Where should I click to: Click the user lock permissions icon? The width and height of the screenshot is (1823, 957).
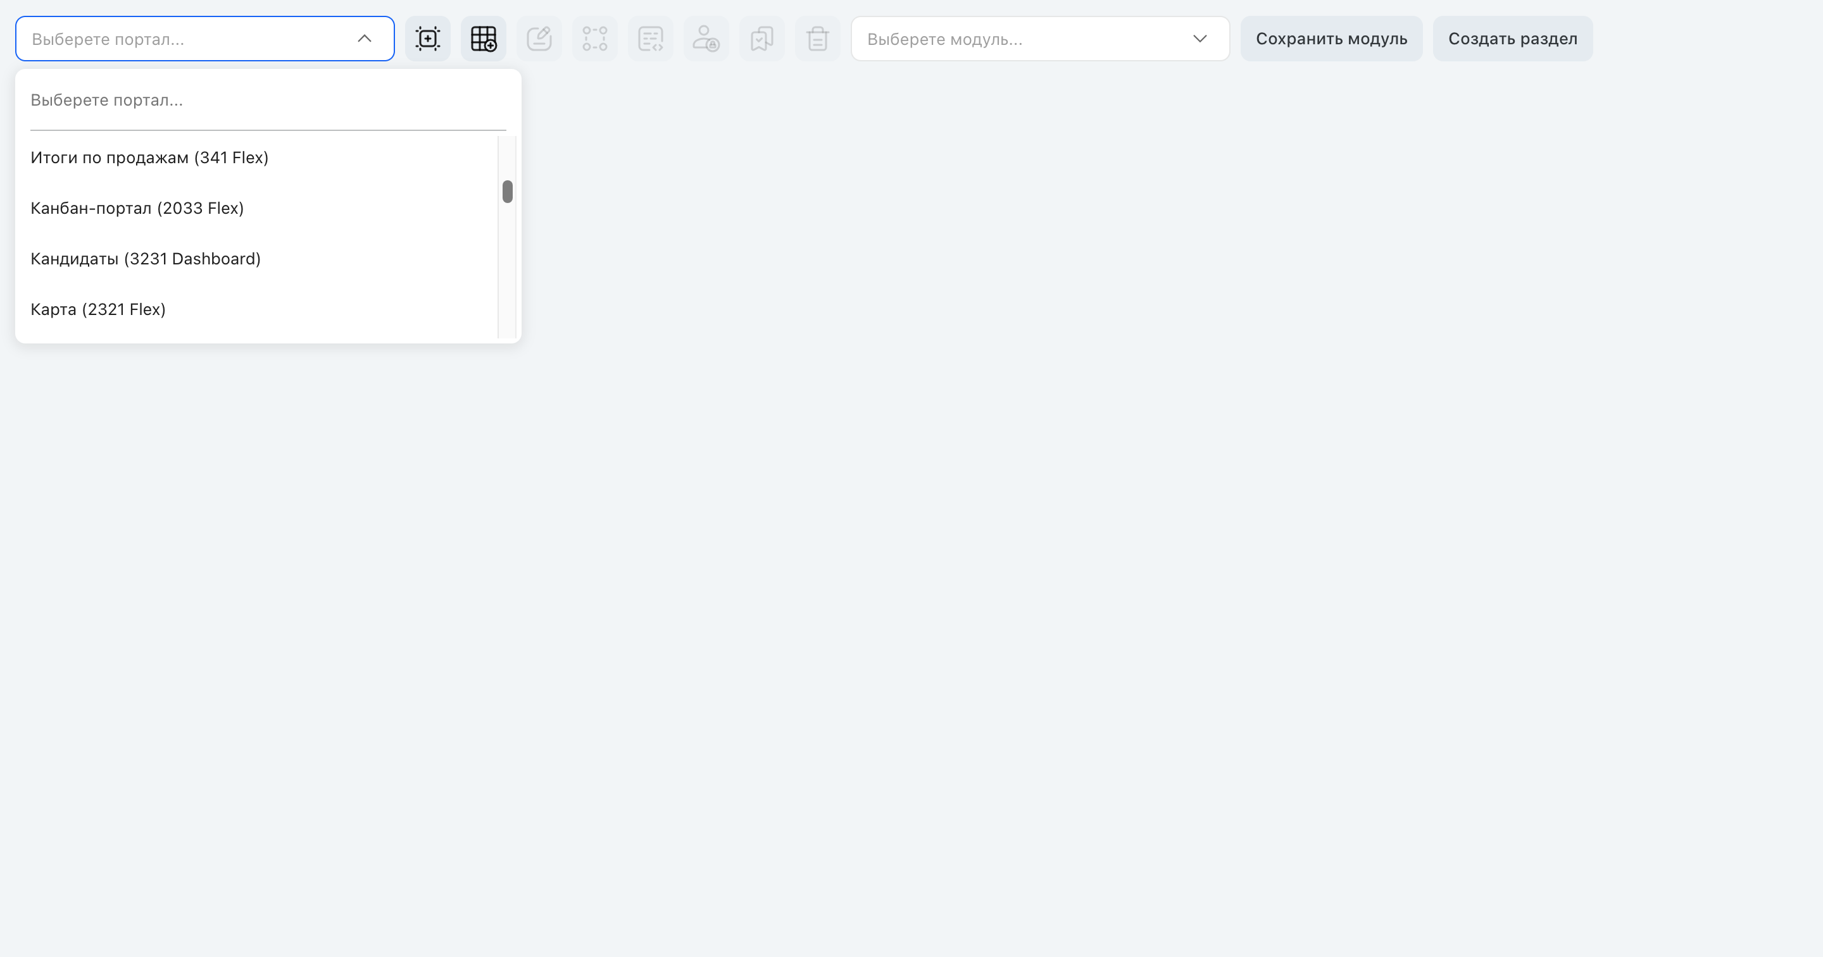point(706,38)
